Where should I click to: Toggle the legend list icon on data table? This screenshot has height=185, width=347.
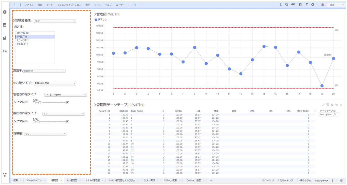point(337,105)
